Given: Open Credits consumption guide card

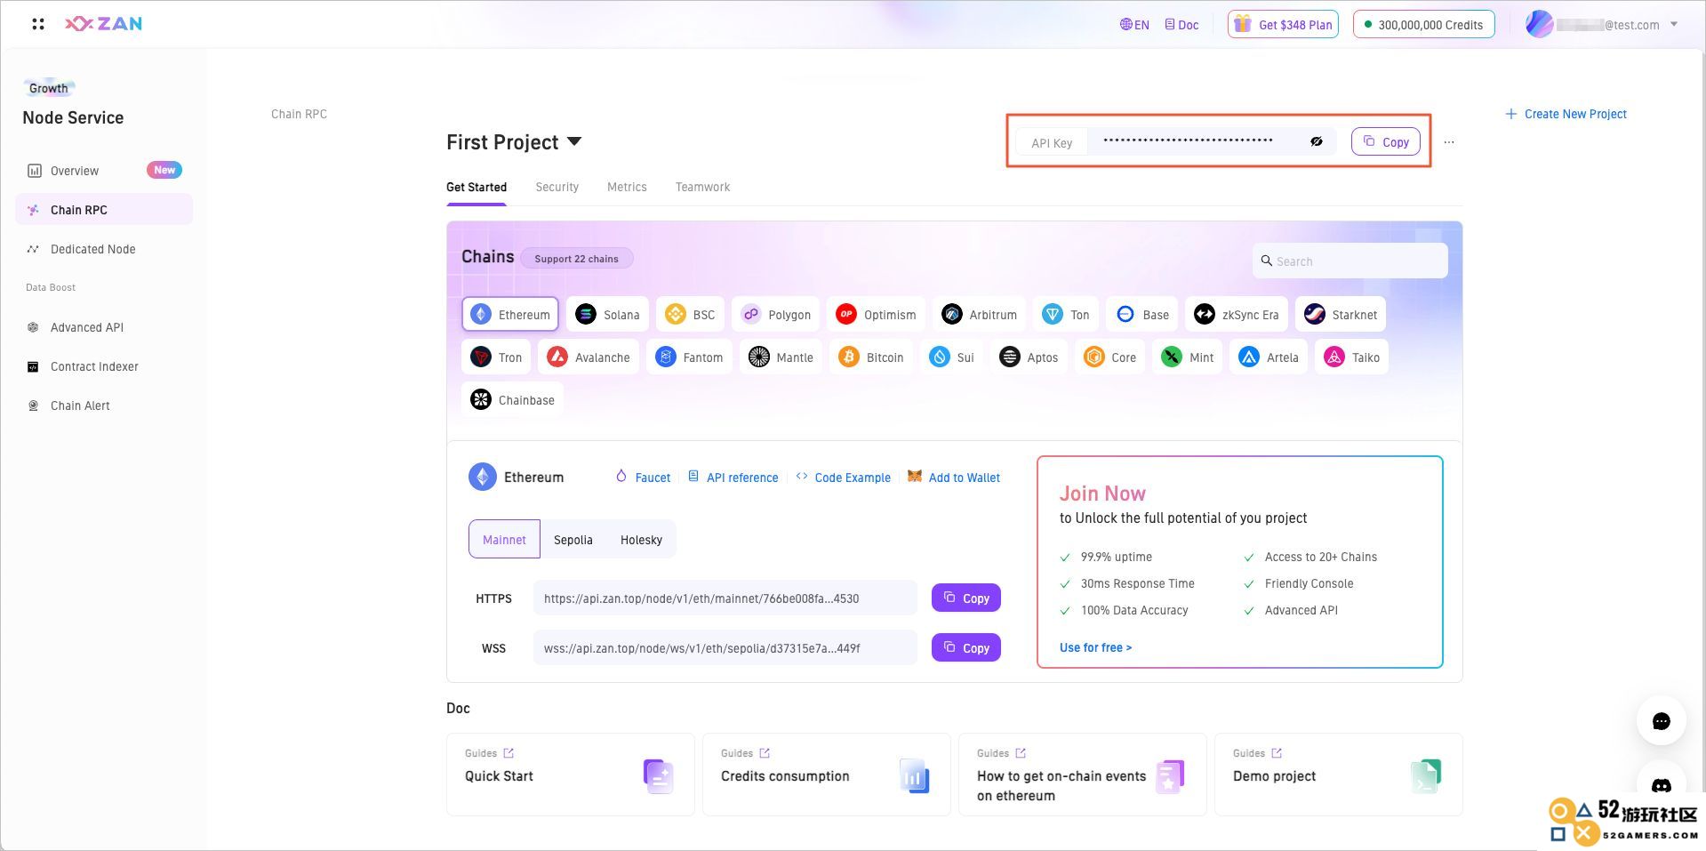Looking at the screenshot, I should [x=826, y=775].
